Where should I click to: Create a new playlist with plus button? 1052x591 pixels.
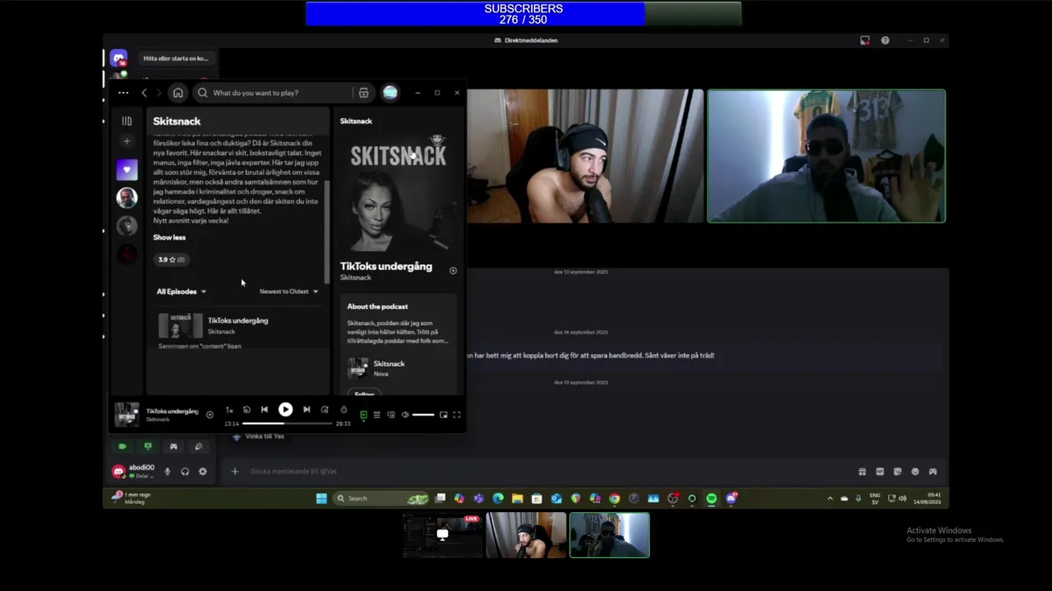127,141
